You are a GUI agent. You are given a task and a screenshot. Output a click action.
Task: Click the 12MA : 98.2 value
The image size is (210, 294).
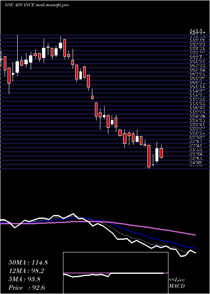[27, 271]
